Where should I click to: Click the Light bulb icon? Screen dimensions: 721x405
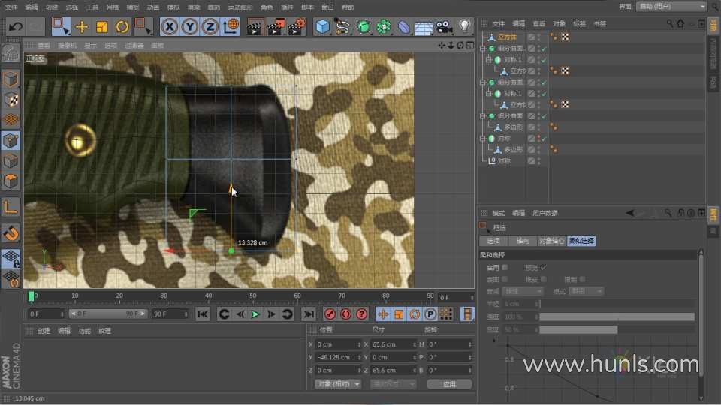tap(465, 27)
